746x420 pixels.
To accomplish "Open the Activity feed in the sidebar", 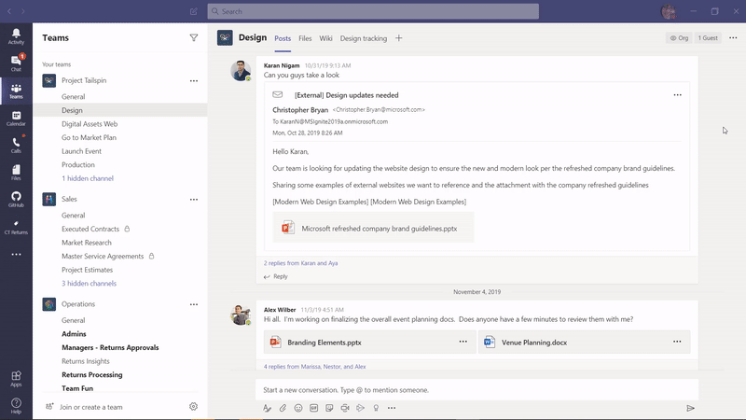I will [x=16, y=35].
